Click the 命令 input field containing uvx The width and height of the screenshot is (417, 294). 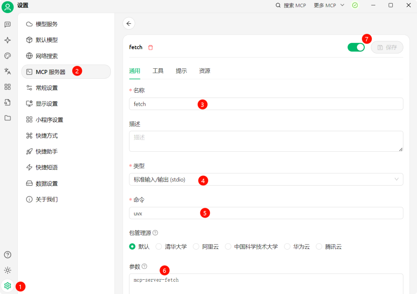(x=266, y=213)
